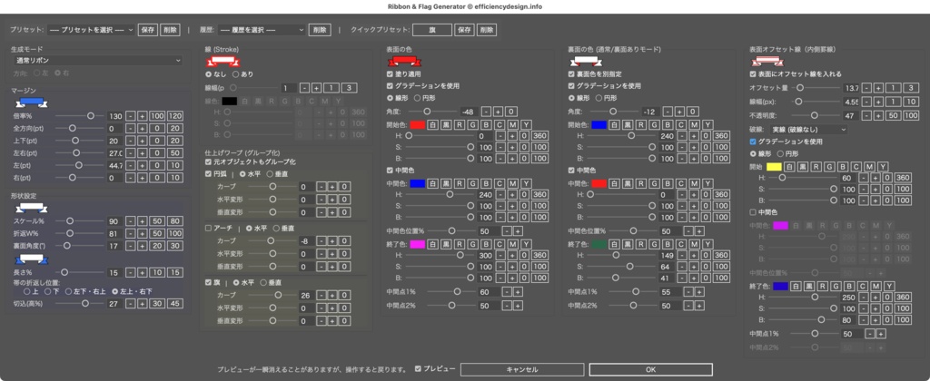Select 上 fold position radio button
Viewport: 930px width, 381px height.
(x=26, y=291)
